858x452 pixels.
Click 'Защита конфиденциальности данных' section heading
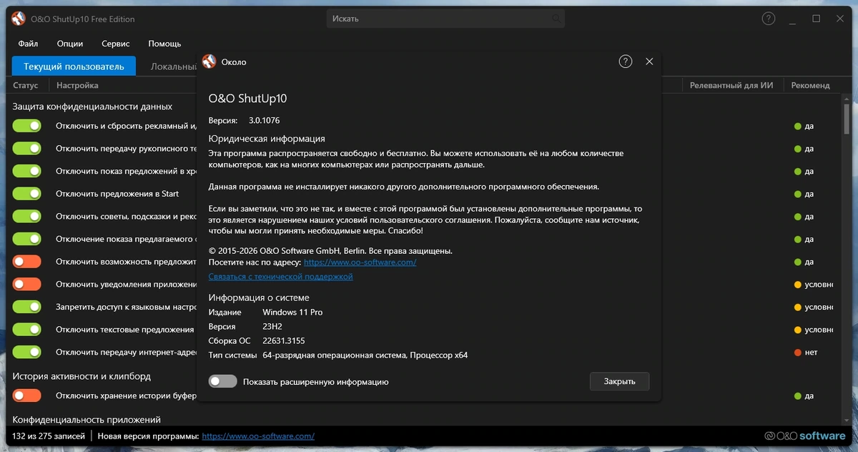(x=92, y=107)
